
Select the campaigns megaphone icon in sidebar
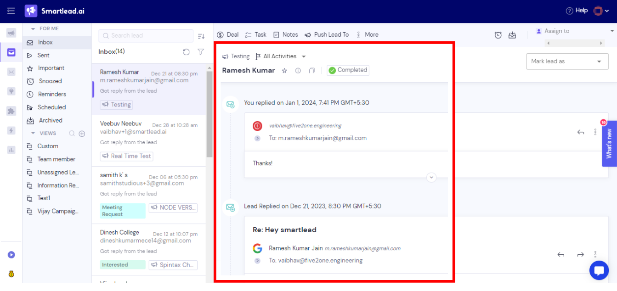[11, 32]
